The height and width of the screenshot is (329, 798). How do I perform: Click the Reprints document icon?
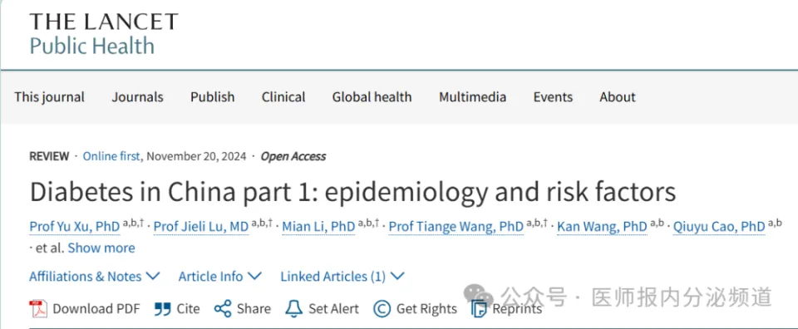click(479, 309)
